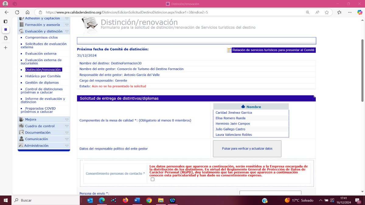Expand the Cuadro de control section

pos(44,126)
